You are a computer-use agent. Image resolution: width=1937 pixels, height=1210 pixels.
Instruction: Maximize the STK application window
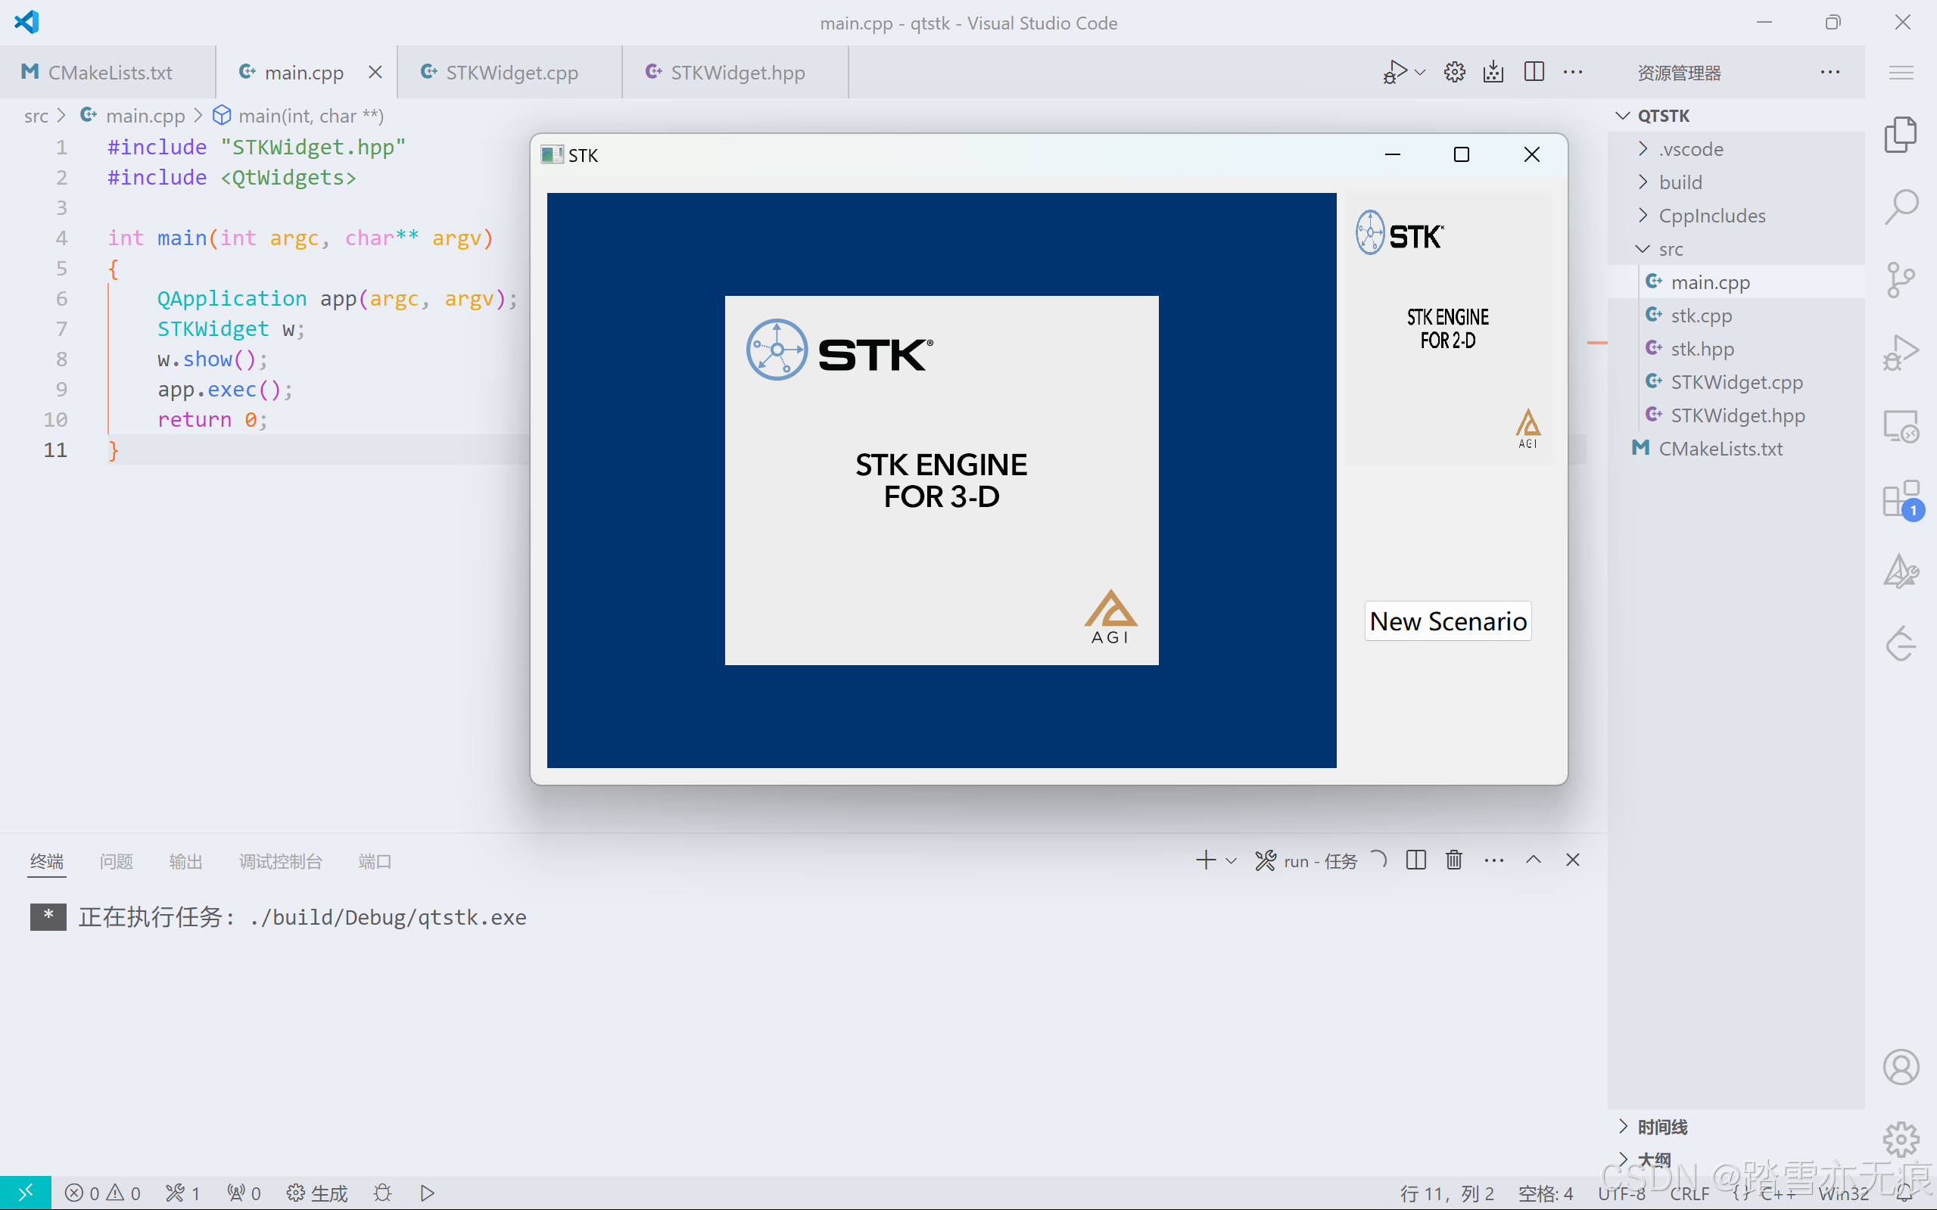coord(1461,154)
